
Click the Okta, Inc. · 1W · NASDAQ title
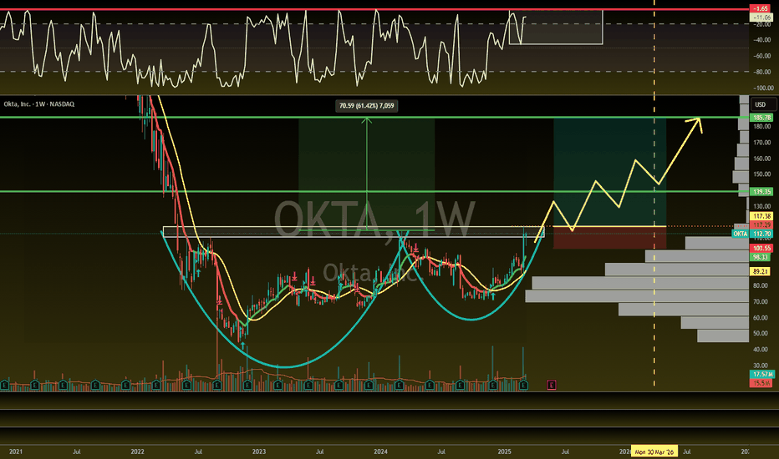(x=39, y=104)
